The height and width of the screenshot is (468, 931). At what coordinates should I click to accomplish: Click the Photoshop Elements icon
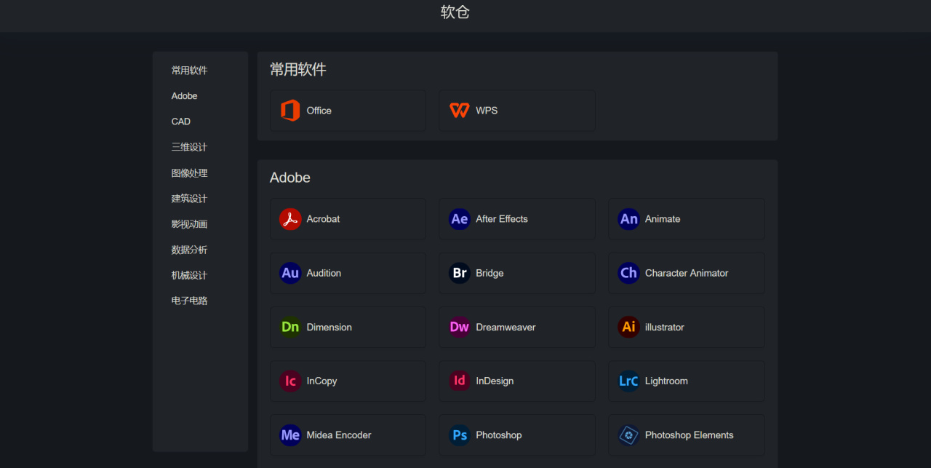(628, 435)
